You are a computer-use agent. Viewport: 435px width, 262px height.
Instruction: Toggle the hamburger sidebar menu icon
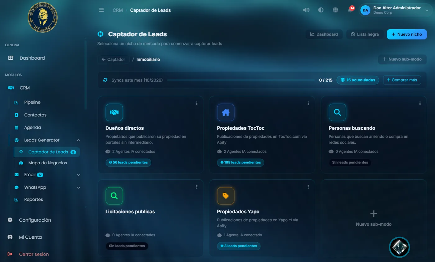pyautogui.click(x=102, y=10)
